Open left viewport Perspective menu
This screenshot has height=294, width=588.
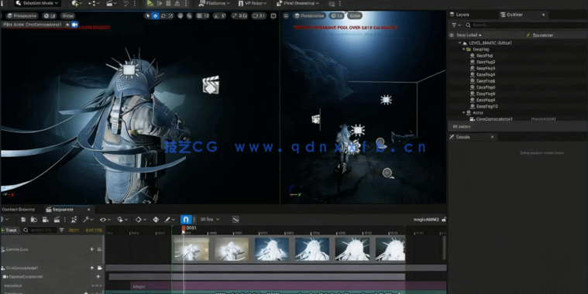tap(22, 15)
